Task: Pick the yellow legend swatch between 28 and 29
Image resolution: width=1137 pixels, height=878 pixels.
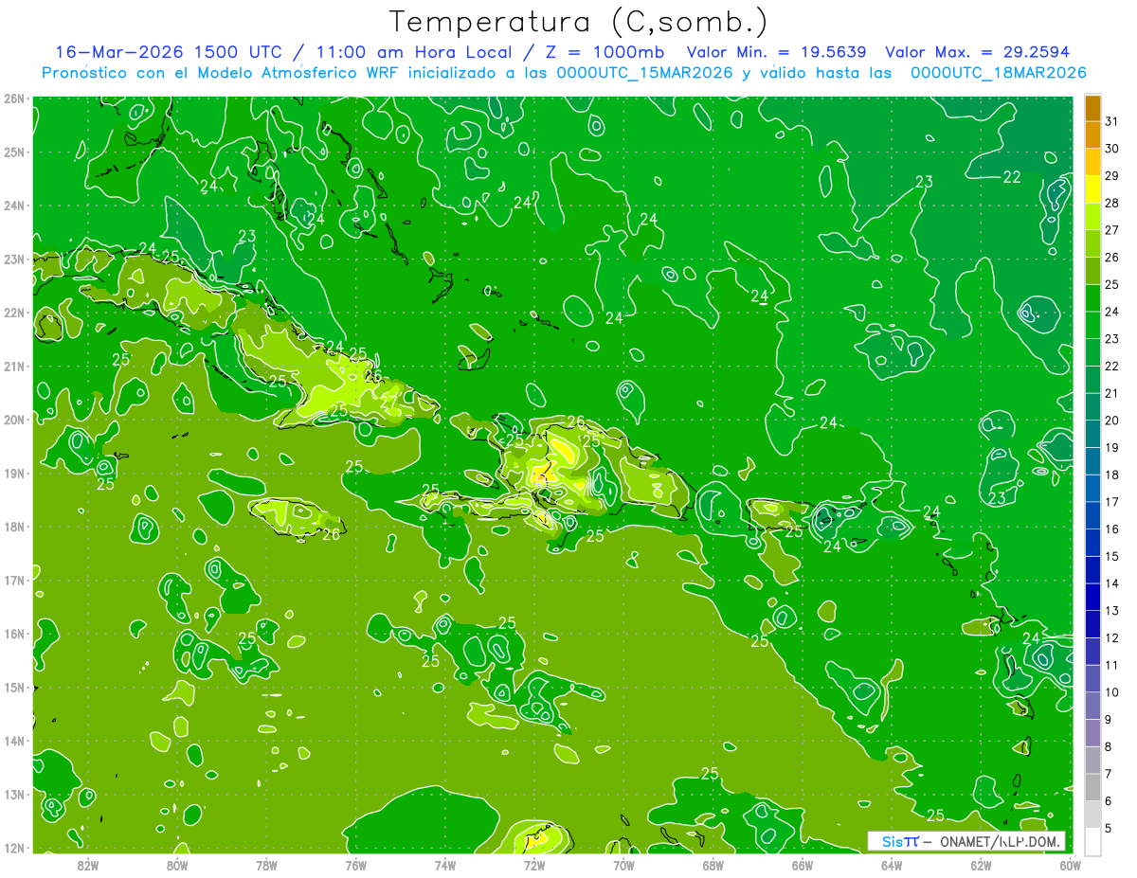Action: click(x=1092, y=189)
